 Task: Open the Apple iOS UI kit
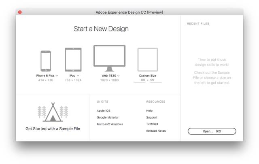pyautogui.click(x=103, y=110)
